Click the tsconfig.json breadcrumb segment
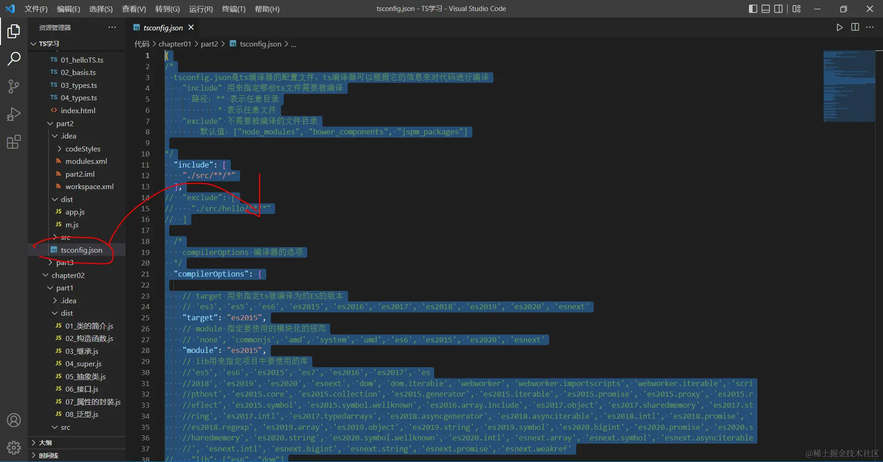The height and width of the screenshot is (462, 883). (x=260, y=44)
